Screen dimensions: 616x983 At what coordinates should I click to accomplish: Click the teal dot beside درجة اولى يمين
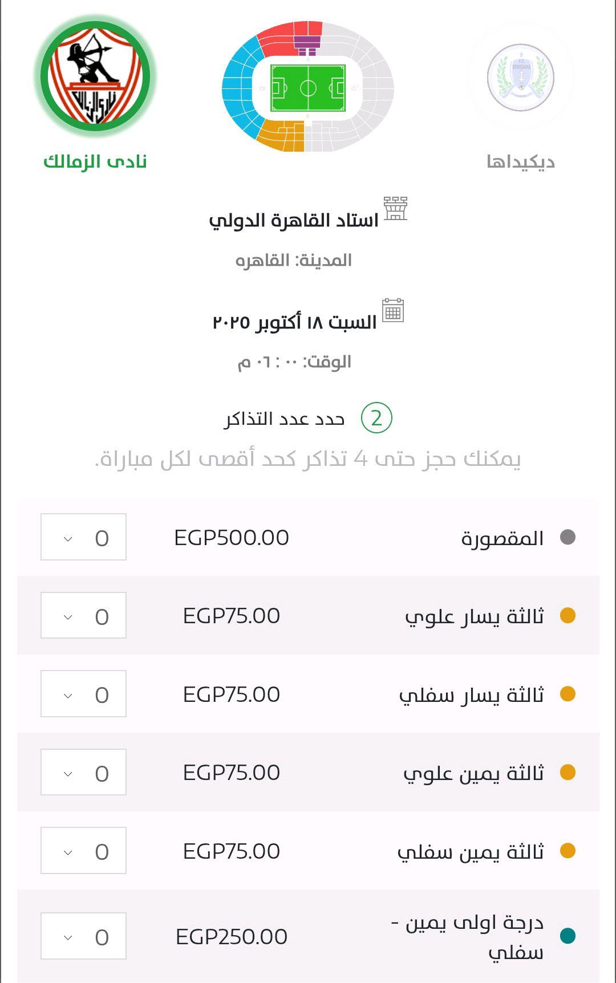point(568,936)
